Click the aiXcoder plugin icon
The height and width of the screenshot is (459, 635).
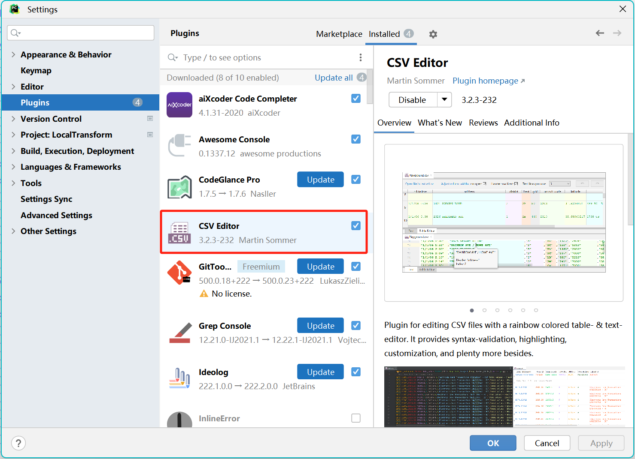[x=179, y=105]
